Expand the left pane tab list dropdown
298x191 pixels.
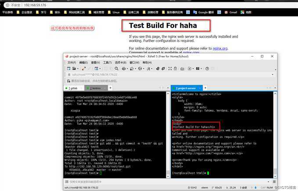pos(168,88)
